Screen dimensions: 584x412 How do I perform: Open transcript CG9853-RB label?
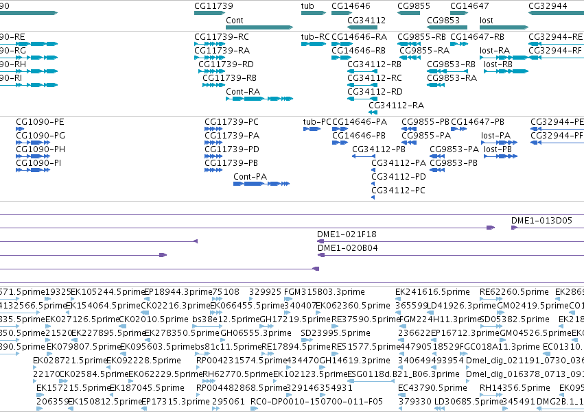[451, 64]
